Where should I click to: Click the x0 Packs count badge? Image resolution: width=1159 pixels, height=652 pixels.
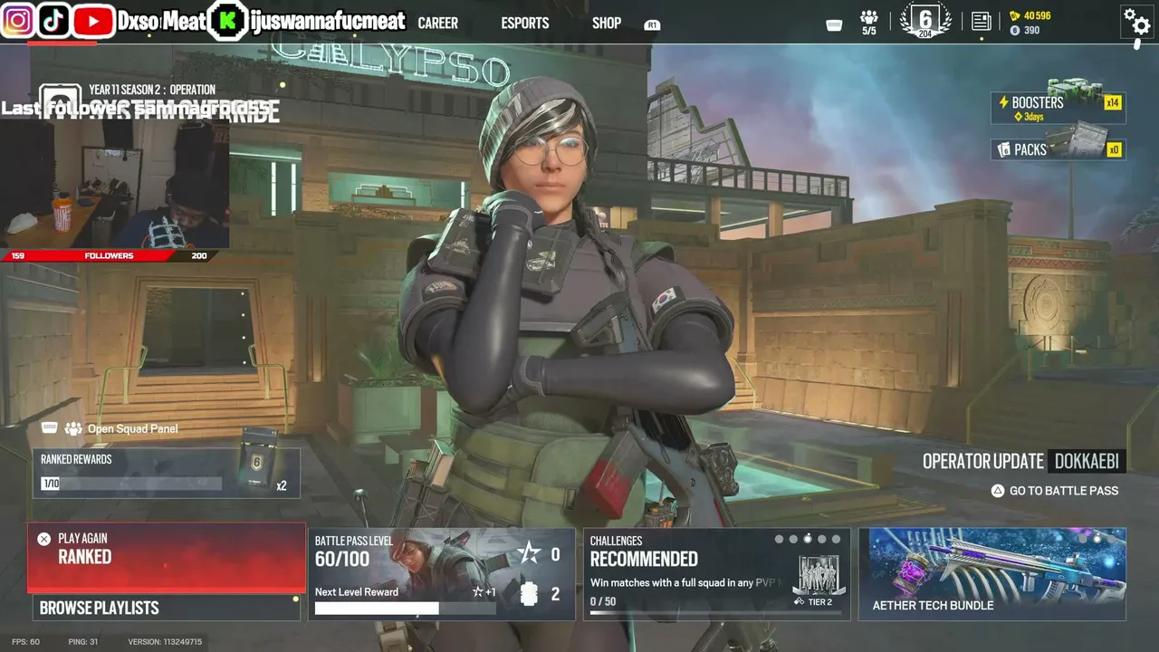1115,149
